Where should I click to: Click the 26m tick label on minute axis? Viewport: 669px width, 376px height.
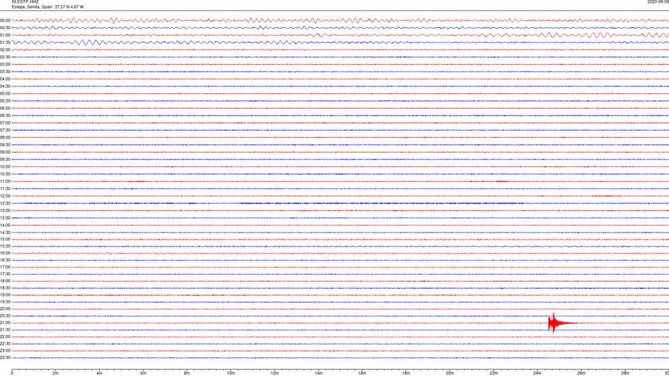coord(581,373)
